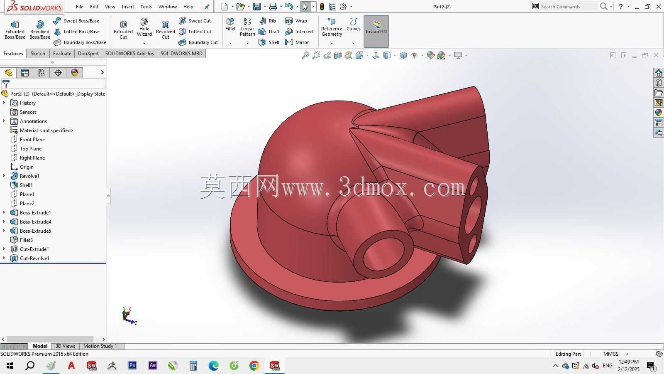Image resolution: width=664 pixels, height=374 pixels.
Task: Open the Insert menu
Action: [128, 7]
